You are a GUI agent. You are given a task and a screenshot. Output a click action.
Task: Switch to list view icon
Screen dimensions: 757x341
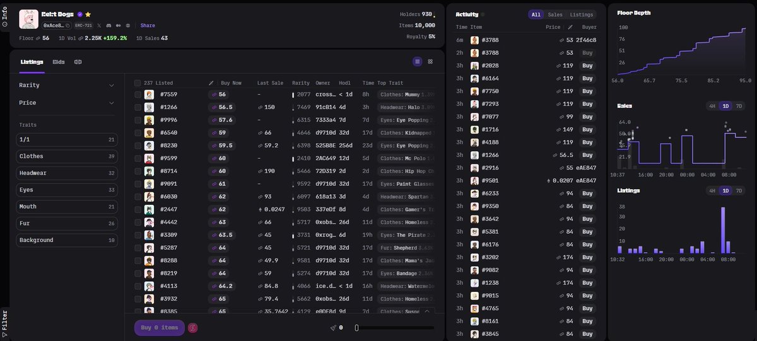point(418,62)
